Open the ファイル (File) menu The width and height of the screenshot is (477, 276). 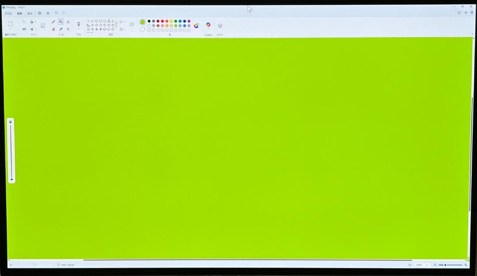(x=8, y=13)
